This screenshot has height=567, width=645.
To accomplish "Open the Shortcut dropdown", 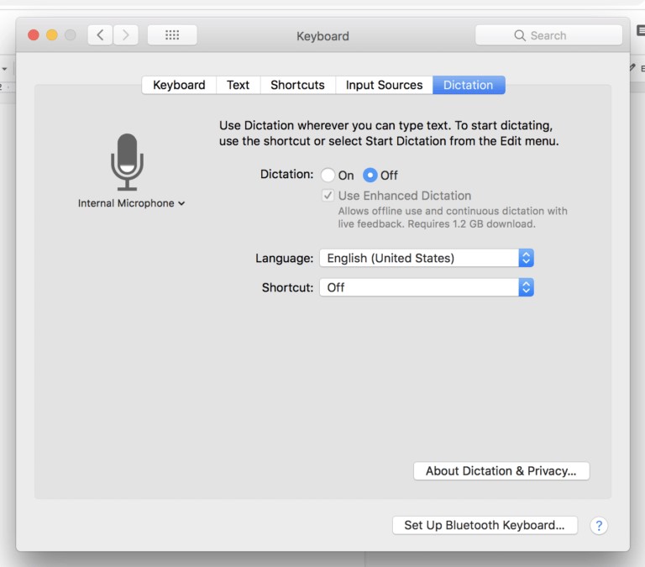I will [427, 287].
